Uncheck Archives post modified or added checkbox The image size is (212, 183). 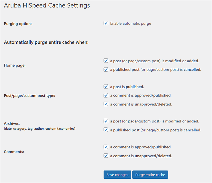pyautogui.click(x=106, y=121)
